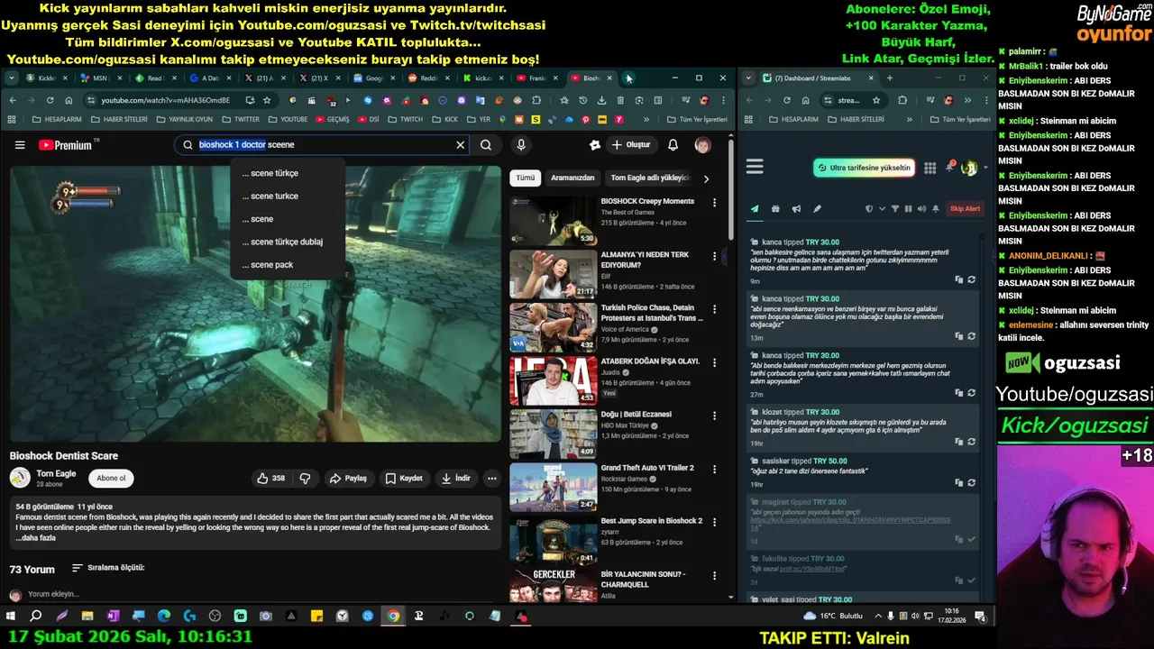Click the Skip Alert button

pyautogui.click(x=965, y=209)
